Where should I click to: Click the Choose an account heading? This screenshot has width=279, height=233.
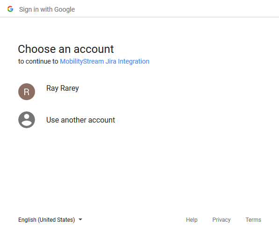pyautogui.click(x=66, y=49)
